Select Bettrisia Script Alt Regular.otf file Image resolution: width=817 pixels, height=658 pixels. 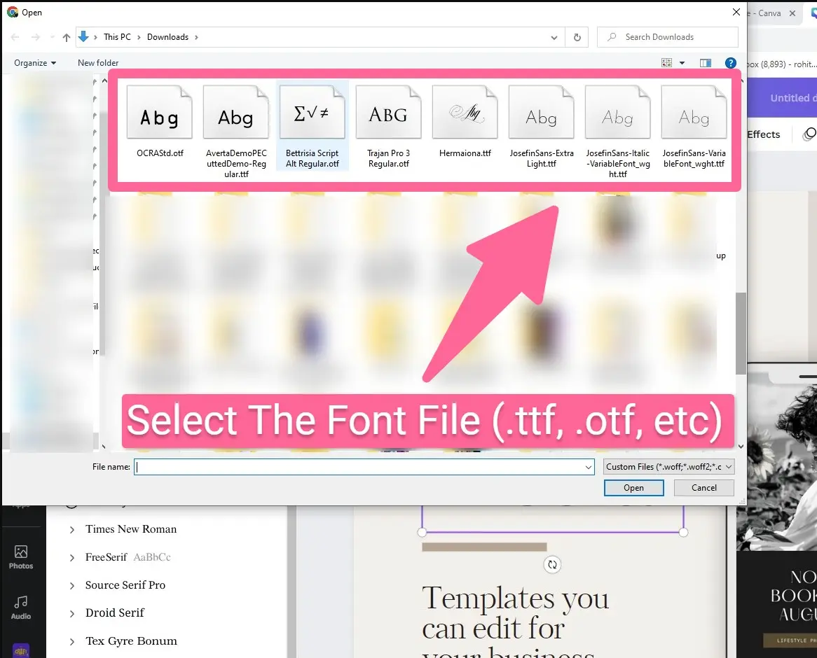(312, 126)
